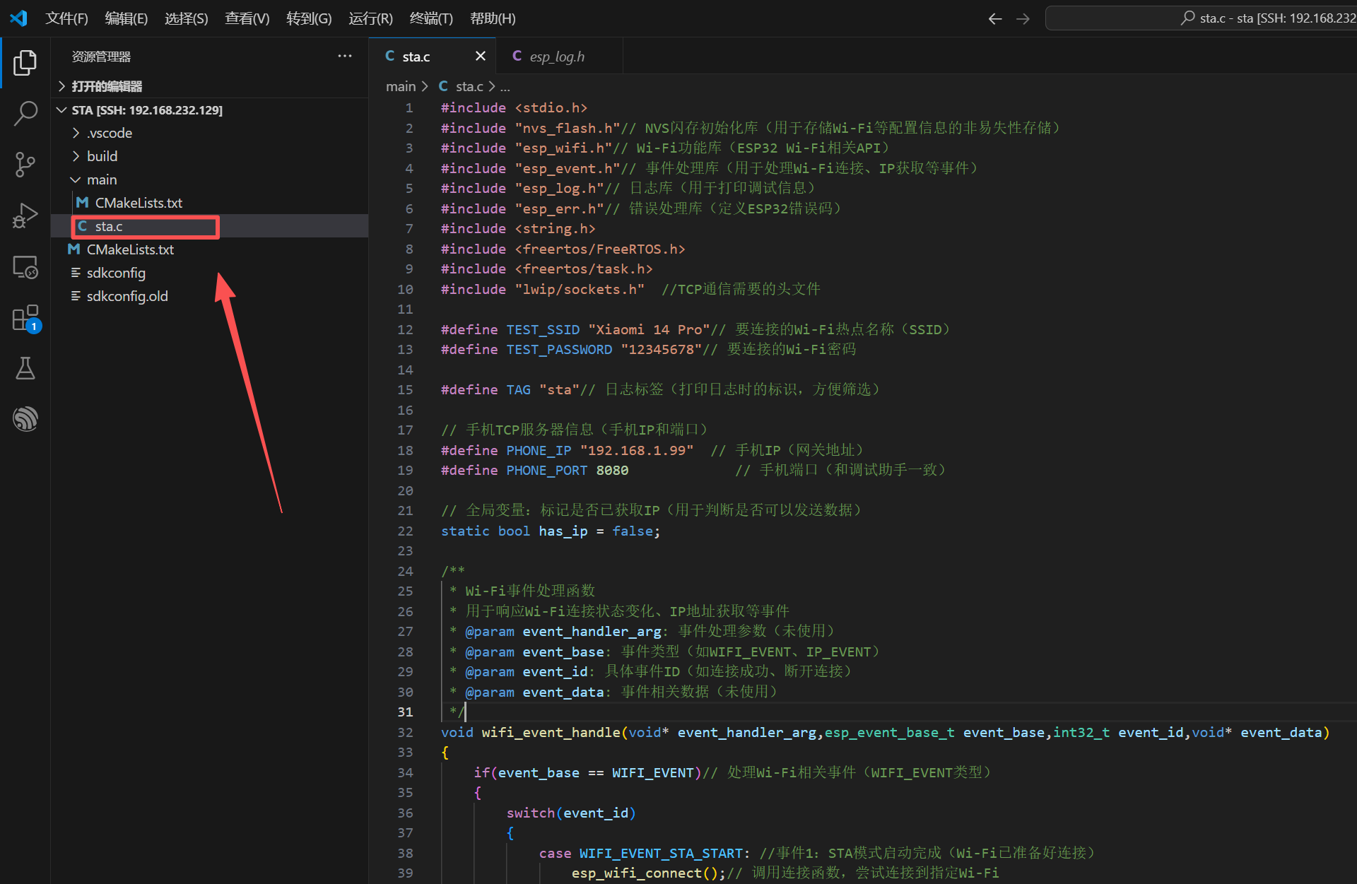
Task: Click the Go Back navigation arrow
Action: pyautogui.click(x=994, y=19)
